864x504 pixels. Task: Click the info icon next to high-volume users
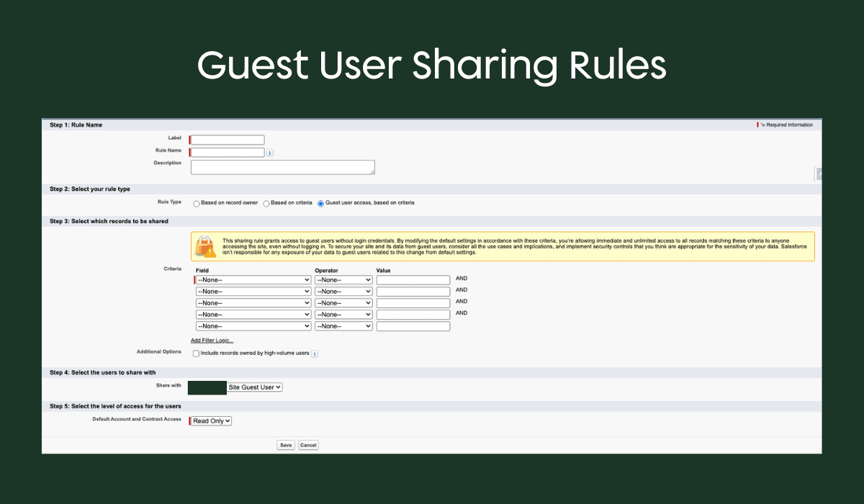click(x=314, y=354)
